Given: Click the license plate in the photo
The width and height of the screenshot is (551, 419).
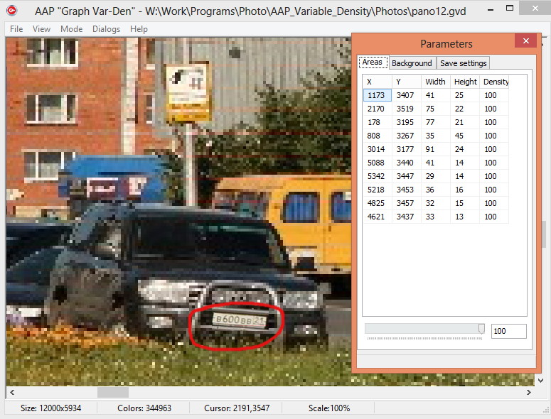Looking at the screenshot, I should (x=240, y=320).
